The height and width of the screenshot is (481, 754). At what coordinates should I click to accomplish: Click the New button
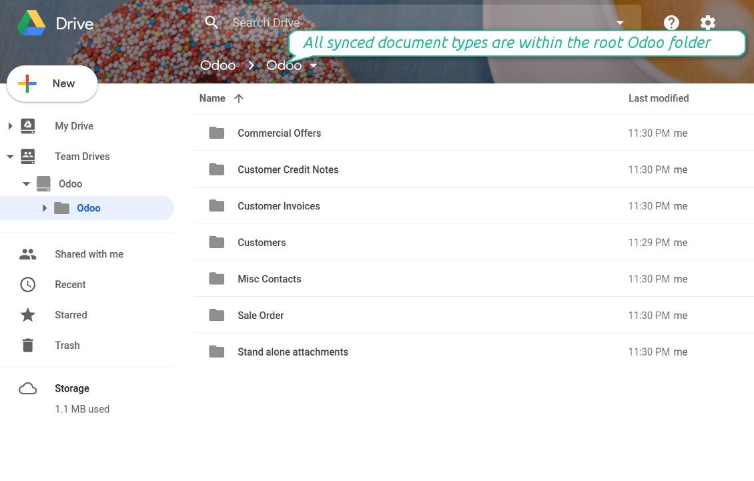tap(52, 83)
